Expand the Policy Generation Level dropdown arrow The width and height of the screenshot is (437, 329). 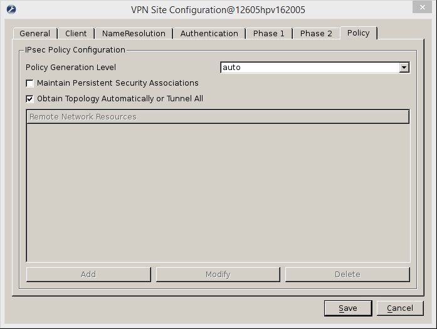point(404,68)
